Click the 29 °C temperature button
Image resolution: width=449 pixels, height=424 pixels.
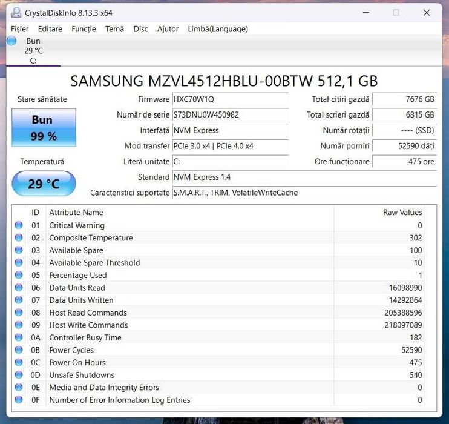(x=44, y=184)
